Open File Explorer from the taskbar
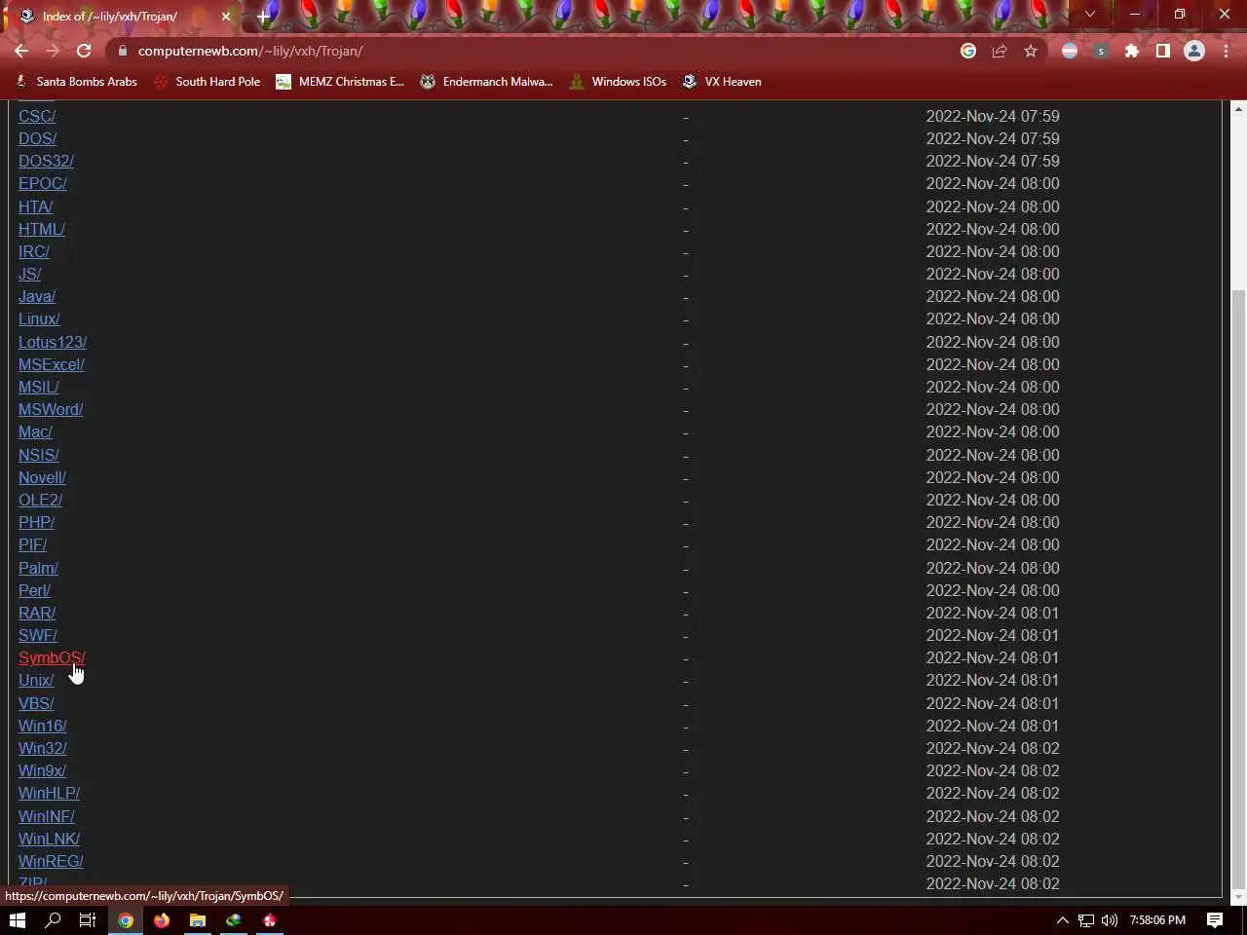This screenshot has height=935, width=1247. pyautogui.click(x=198, y=919)
